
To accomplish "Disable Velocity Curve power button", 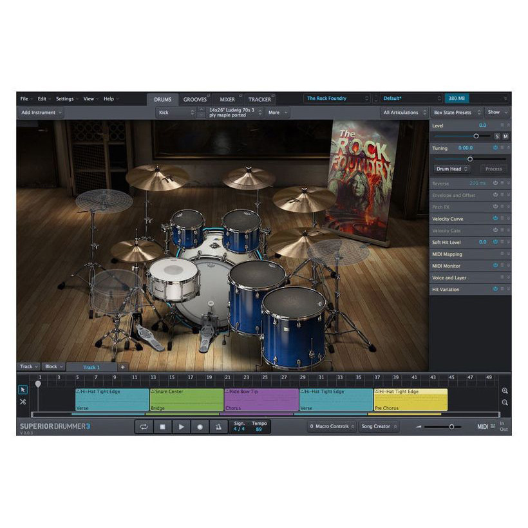I will (x=495, y=218).
